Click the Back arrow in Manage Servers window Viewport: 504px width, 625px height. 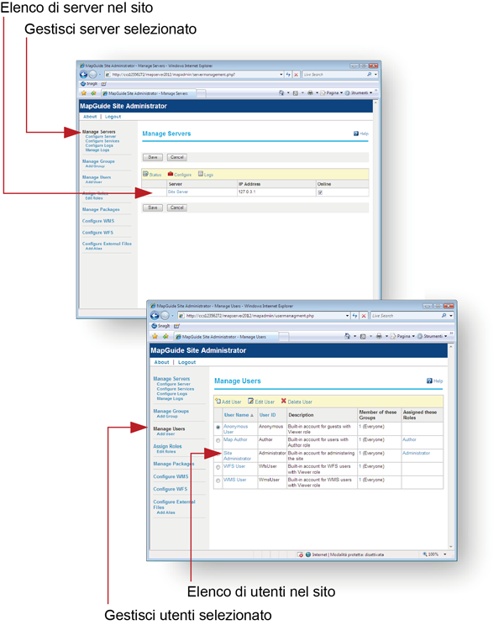coord(83,75)
